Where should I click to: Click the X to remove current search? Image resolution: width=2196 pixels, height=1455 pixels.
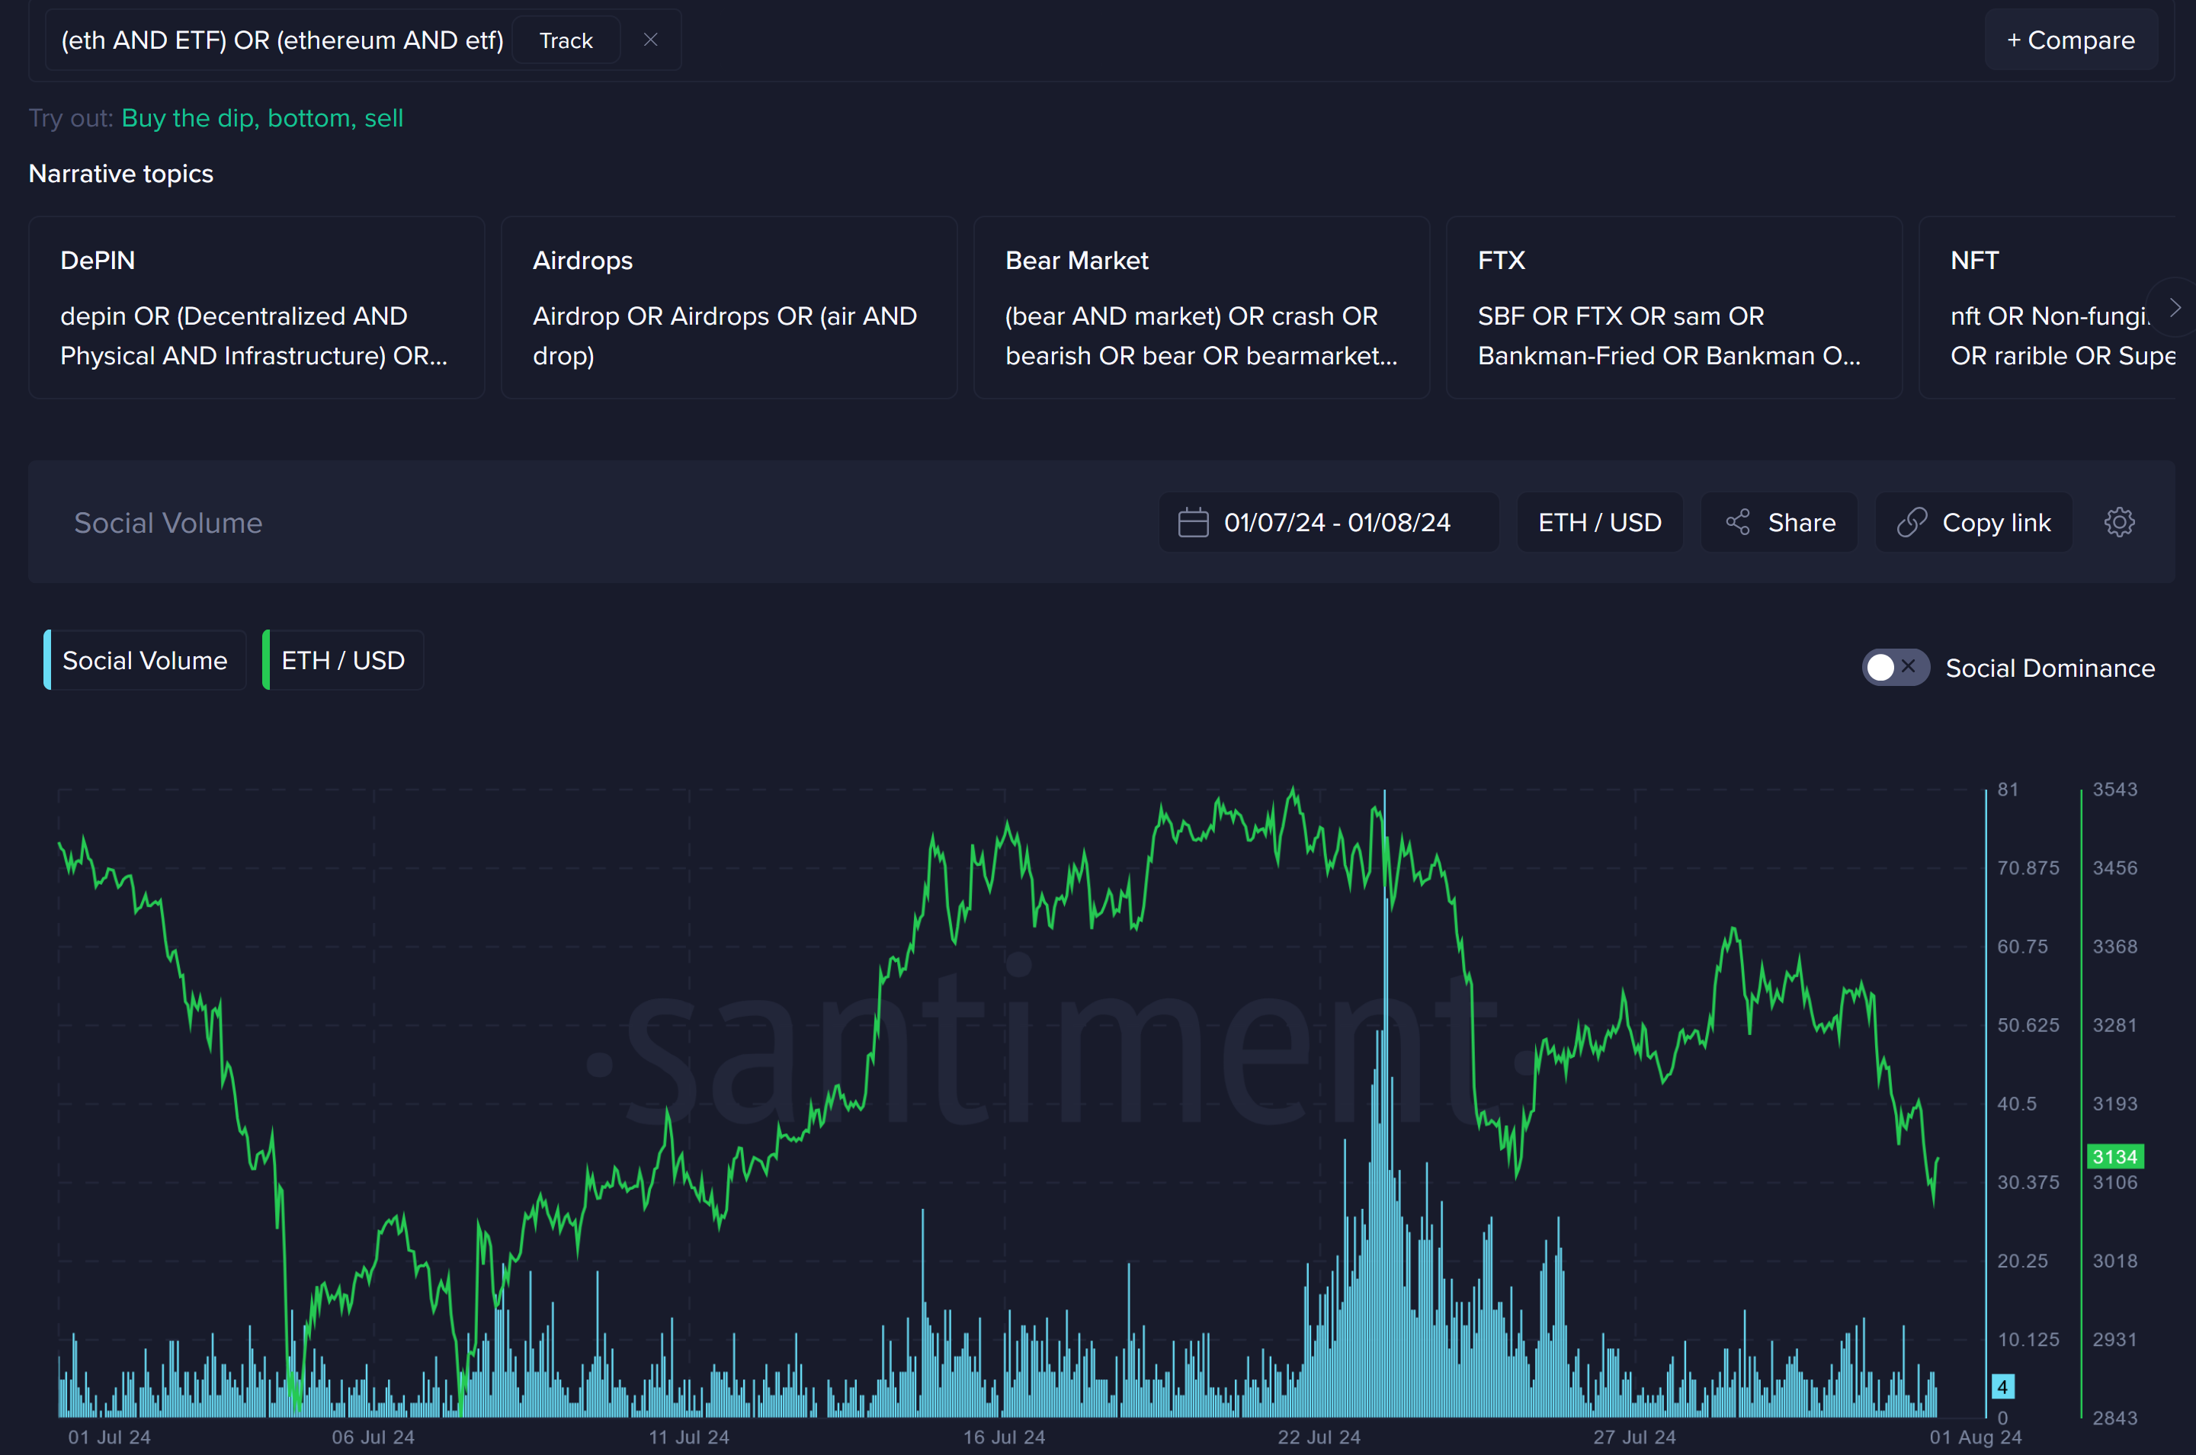[x=651, y=40]
